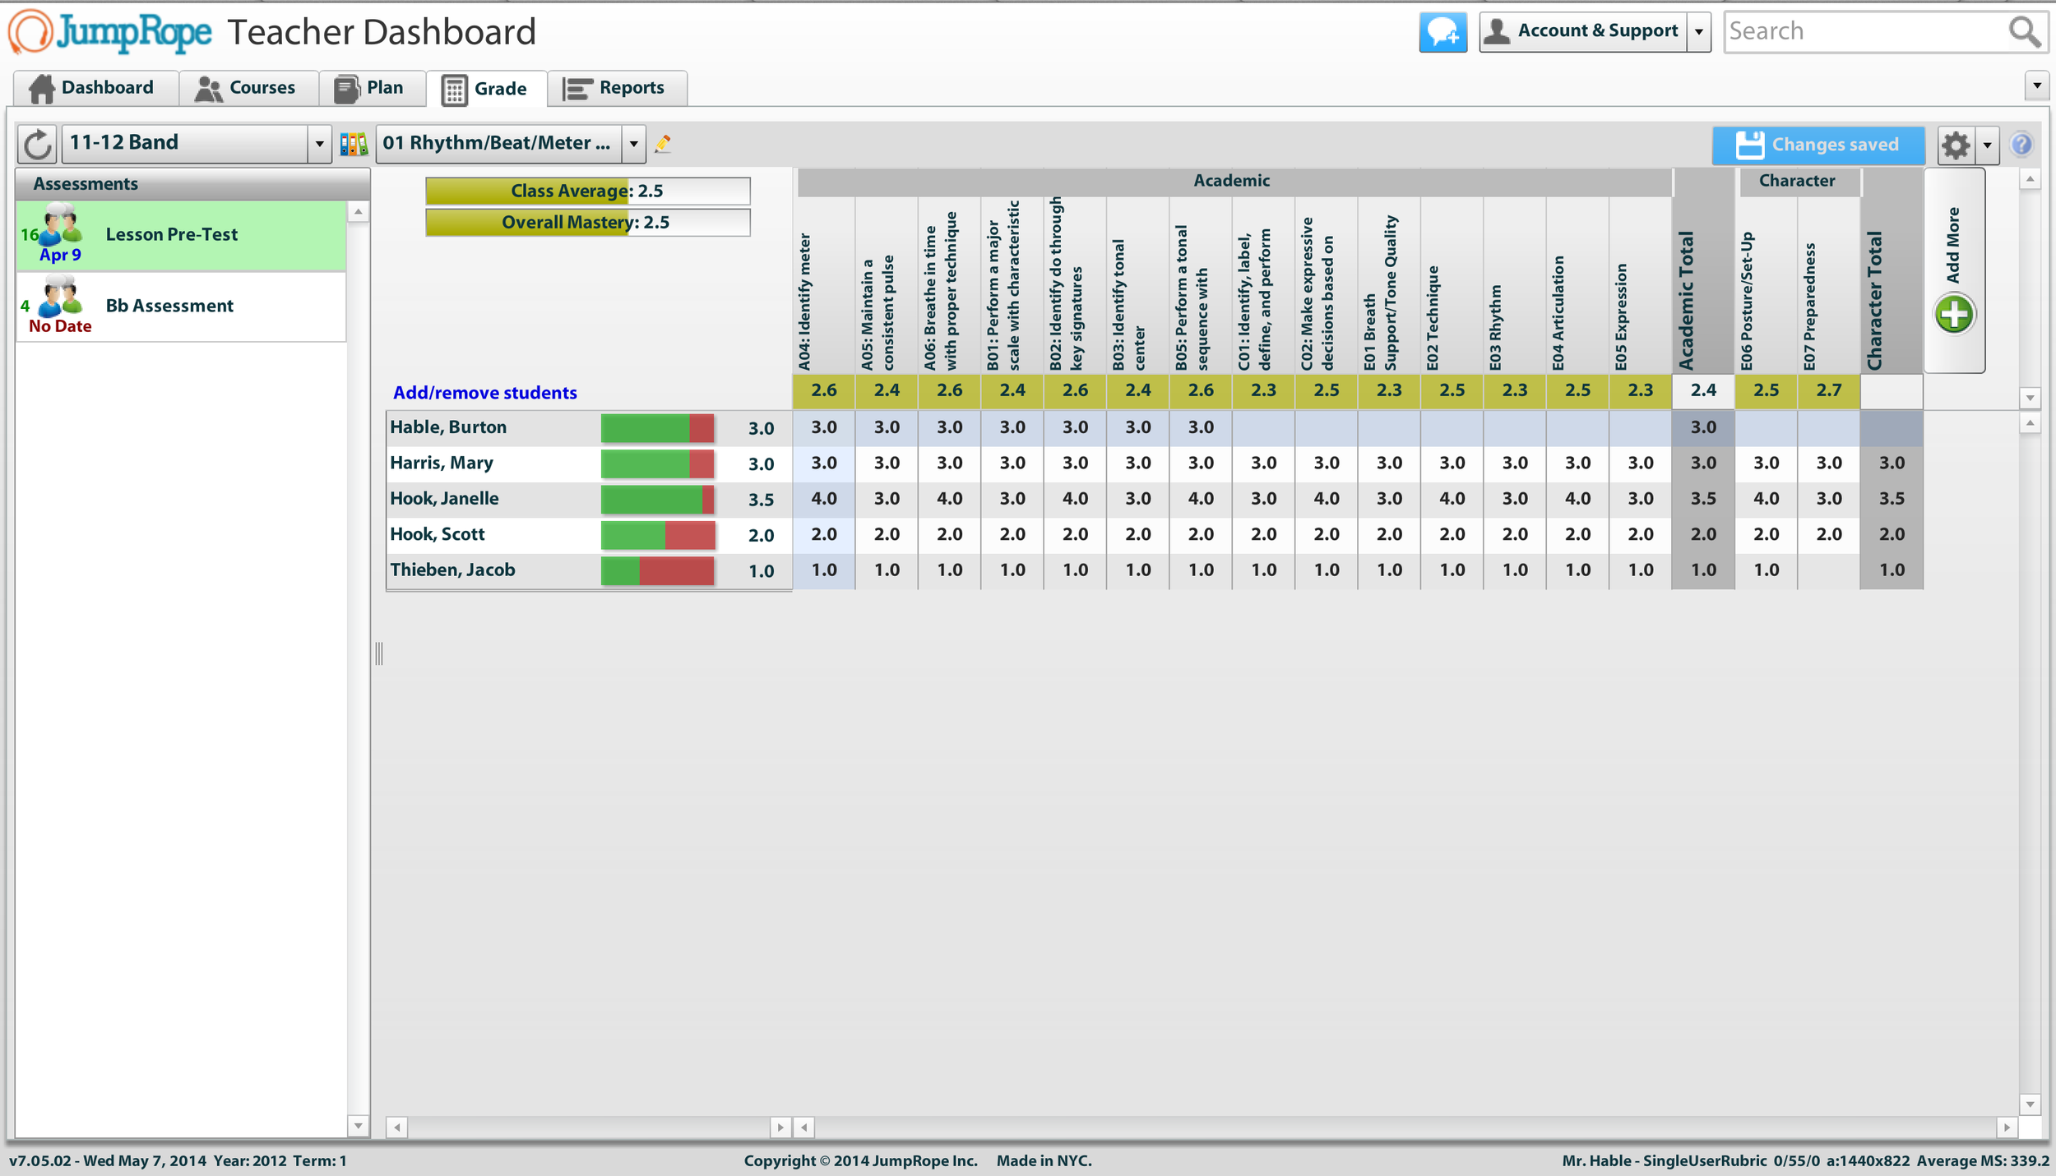Open the dropdown arrow beside gear icon
Screen dimensions: 2056x1176
[1987, 145]
